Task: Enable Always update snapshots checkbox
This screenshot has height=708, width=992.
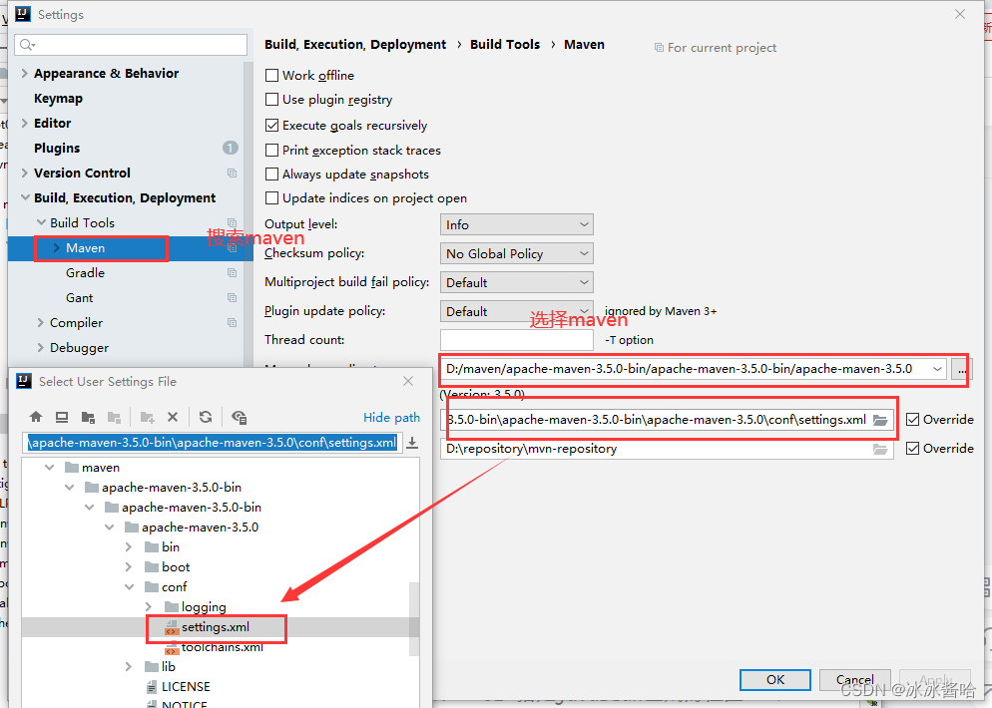Action: 272,174
